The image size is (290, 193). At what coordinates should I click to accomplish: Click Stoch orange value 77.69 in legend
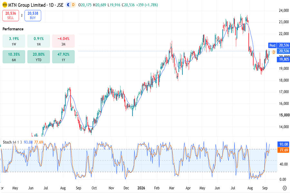point(39,142)
